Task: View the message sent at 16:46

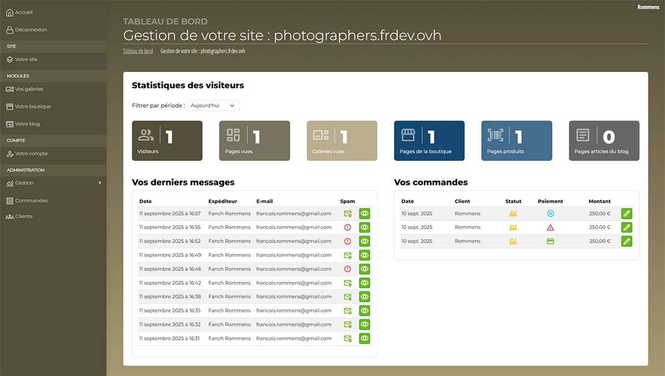Action: click(365, 269)
